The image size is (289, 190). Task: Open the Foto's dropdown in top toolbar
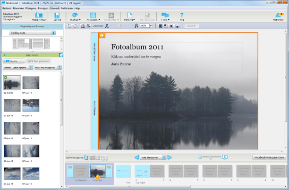(x=165, y=16)
